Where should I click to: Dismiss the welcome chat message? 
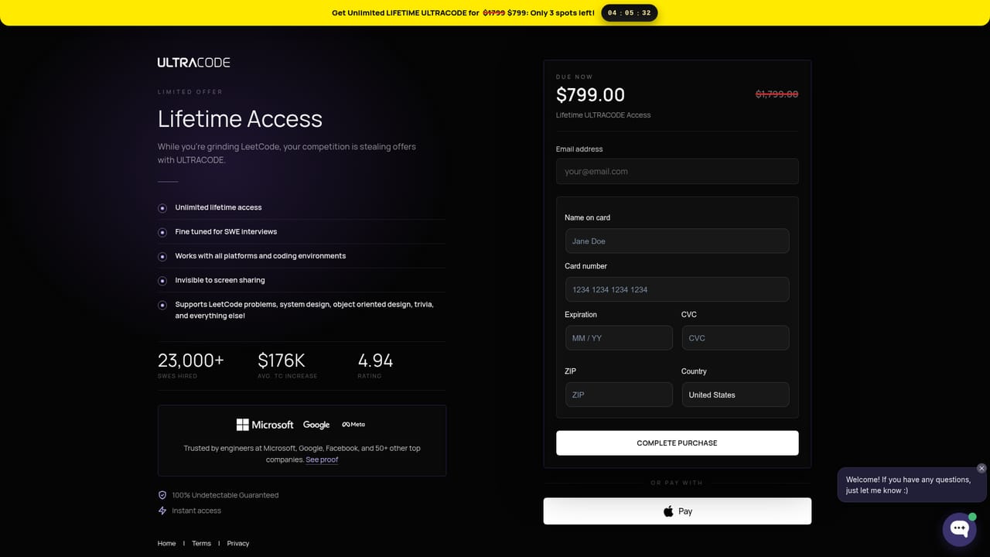tap(981, 468)
